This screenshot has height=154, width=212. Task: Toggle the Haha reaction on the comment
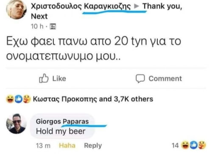pos(67,146)
